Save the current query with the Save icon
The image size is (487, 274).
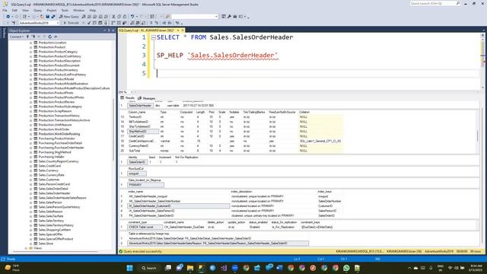coord(47,17)
